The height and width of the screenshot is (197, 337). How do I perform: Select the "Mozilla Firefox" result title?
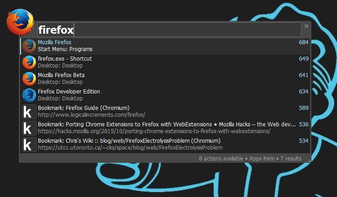click(54, 42)
